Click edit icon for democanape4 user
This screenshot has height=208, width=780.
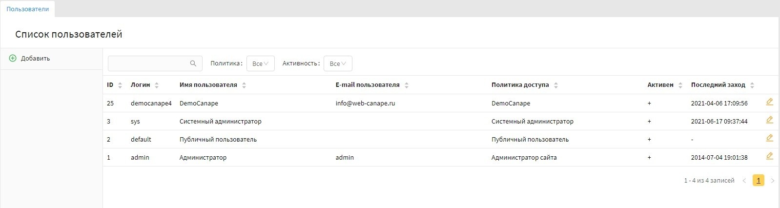pyautogui.click(x=769, y=102)
